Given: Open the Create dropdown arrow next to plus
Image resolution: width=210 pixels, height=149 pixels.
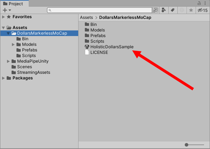Looking at the screenshot, I should pos(10,10).
